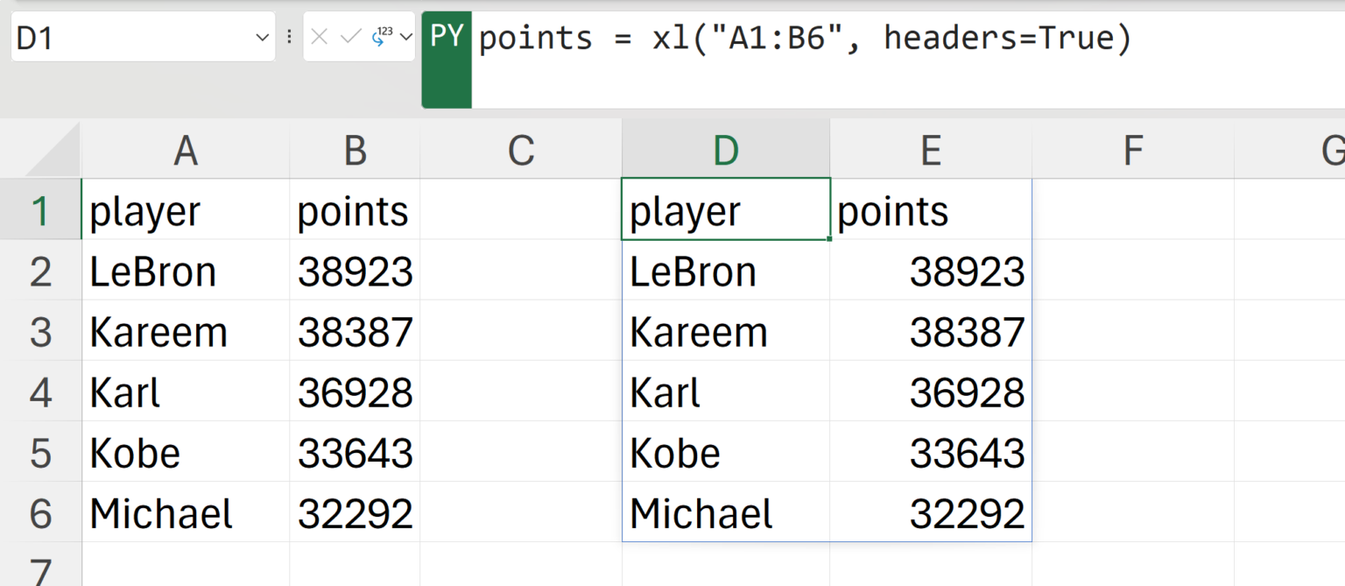Select cell A2 containing LeBron
The width and height of the screenshot is (1345, 586).
pos(186,272)
